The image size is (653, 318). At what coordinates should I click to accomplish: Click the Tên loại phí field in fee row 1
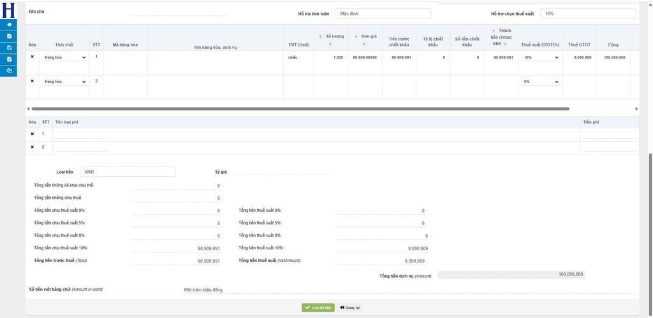pos(81,135)
